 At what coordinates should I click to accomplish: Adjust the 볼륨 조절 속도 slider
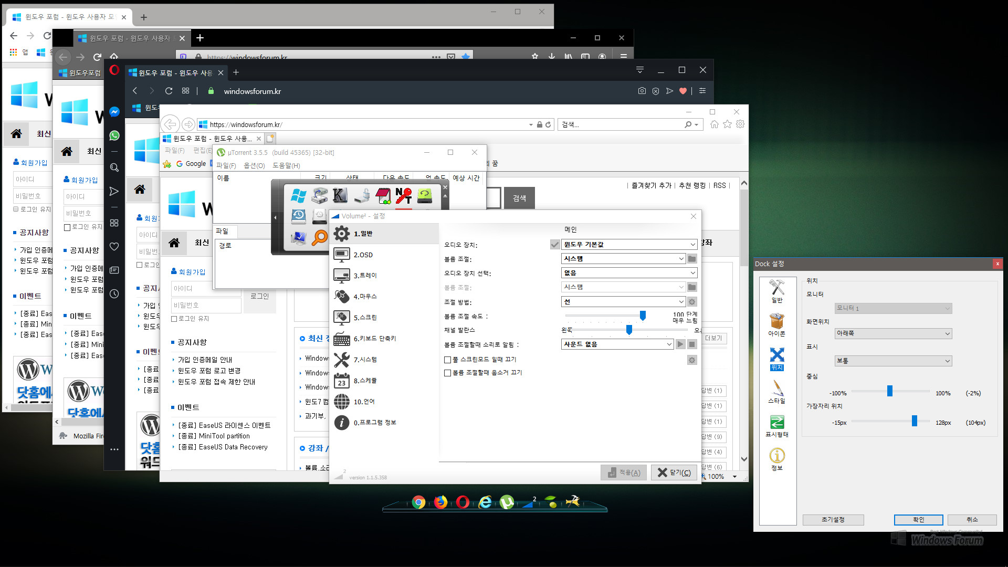click(x=643, y=316)
